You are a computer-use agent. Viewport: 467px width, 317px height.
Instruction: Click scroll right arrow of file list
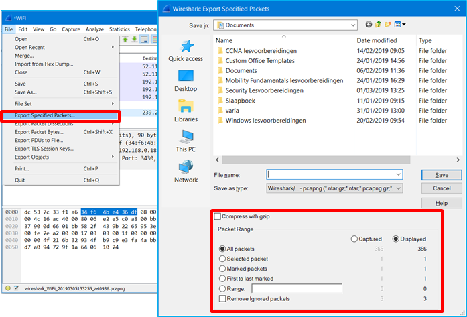pos(458,160)
